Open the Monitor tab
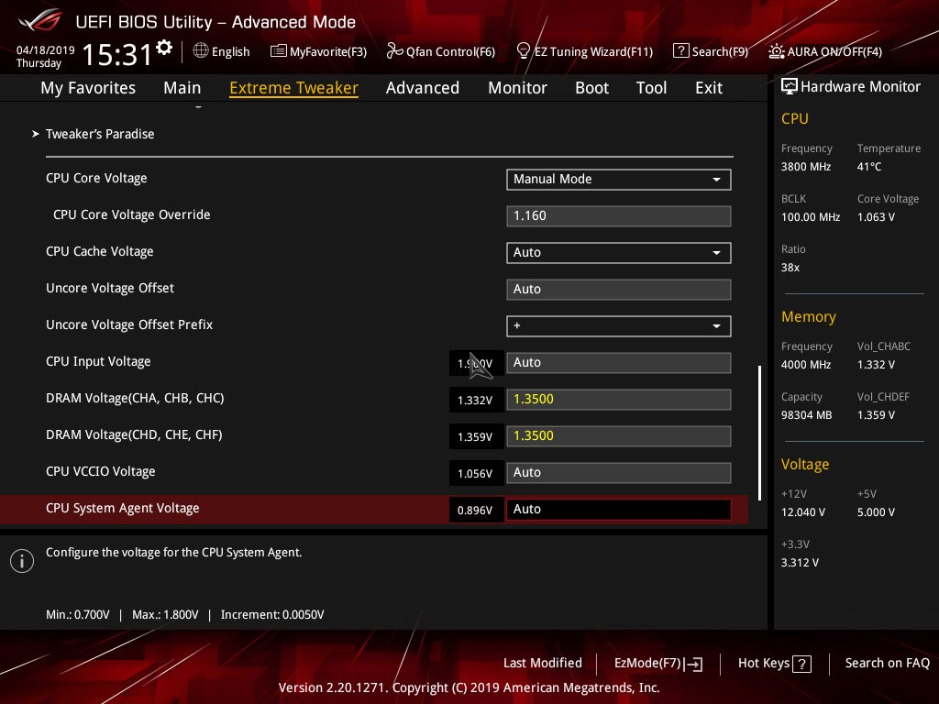This screenshot has width=939, height=704. (x=517, y=88)
